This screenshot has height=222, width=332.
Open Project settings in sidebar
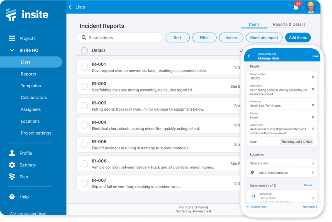click(36, 133)
